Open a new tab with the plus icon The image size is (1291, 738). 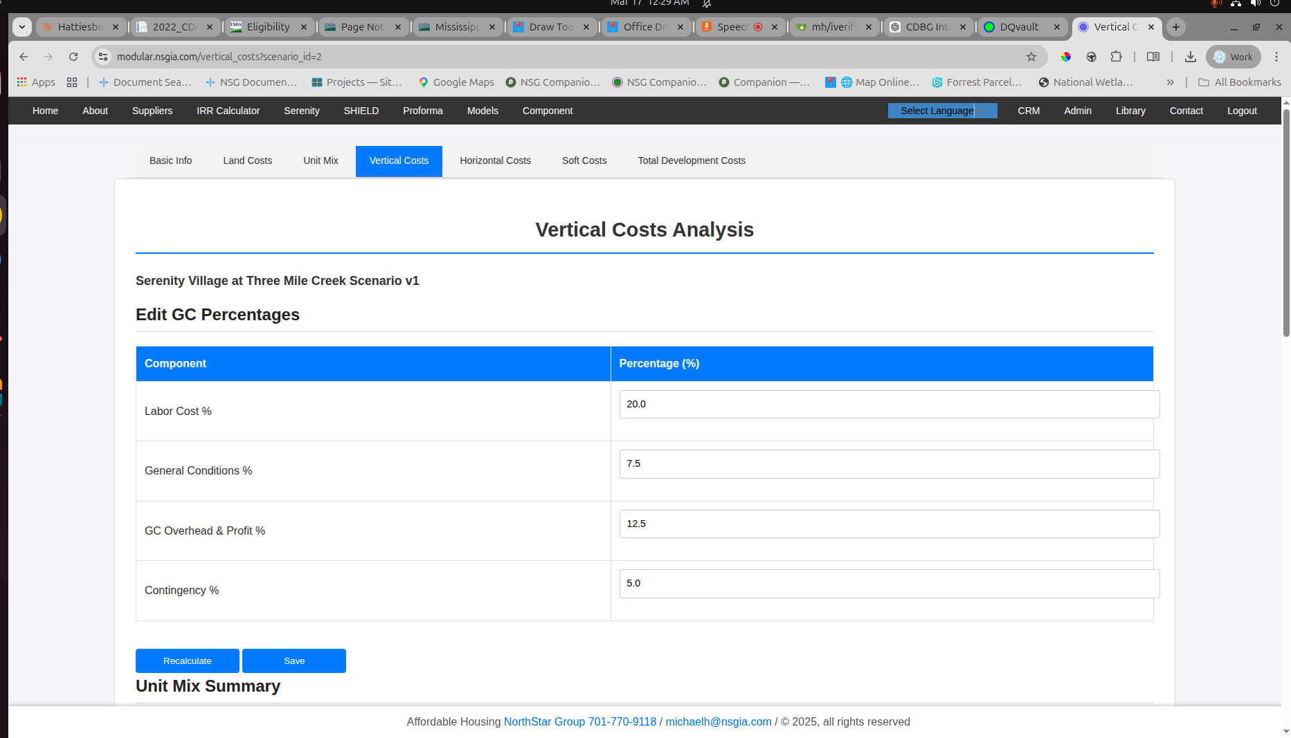coord(1175,27)
